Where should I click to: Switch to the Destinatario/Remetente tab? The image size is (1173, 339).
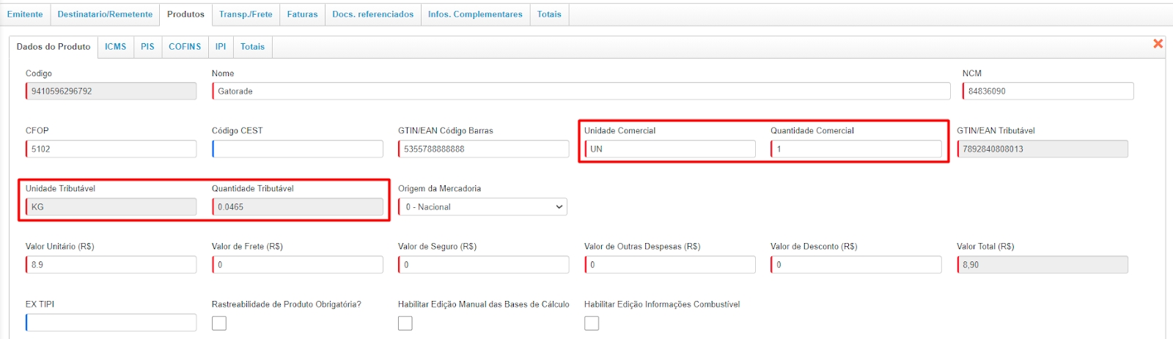click(x=105, y=14)
